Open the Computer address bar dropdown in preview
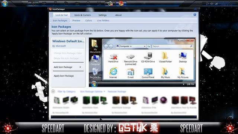Screen dimensions: 238x134 (145, 46)
